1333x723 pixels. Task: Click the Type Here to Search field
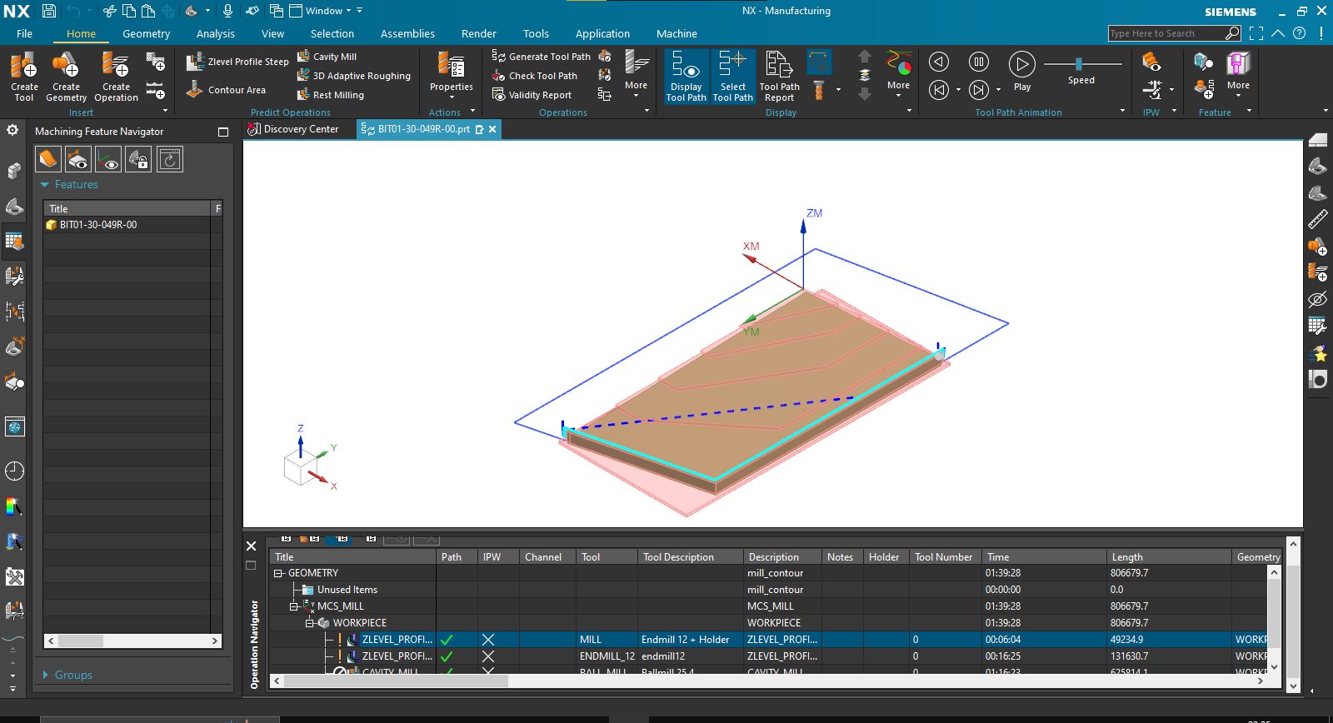click(1165, 33)
